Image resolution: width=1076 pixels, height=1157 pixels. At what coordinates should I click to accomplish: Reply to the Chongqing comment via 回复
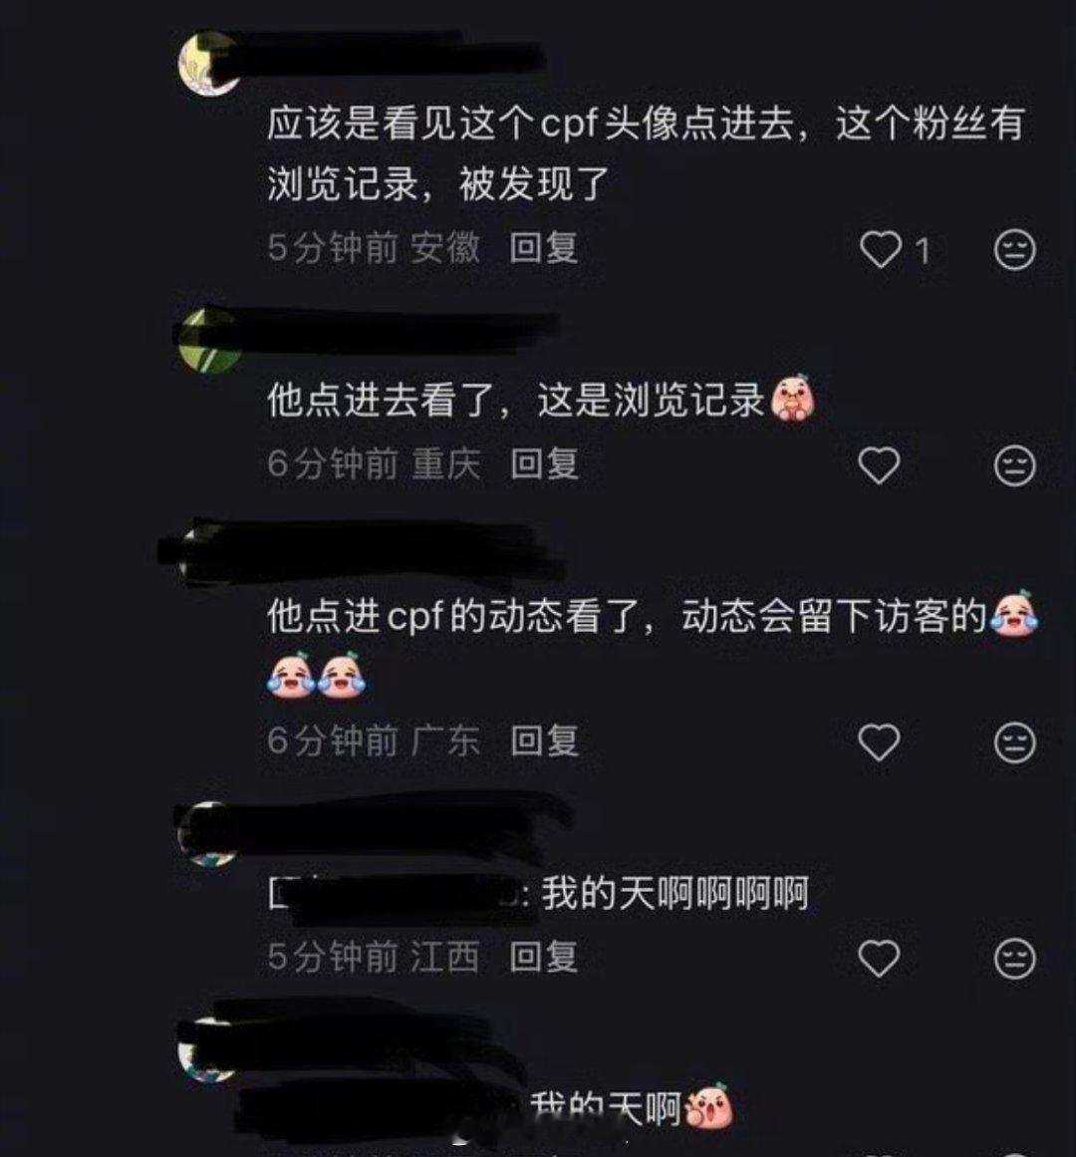pyautogui.click(x=544, y=464)
